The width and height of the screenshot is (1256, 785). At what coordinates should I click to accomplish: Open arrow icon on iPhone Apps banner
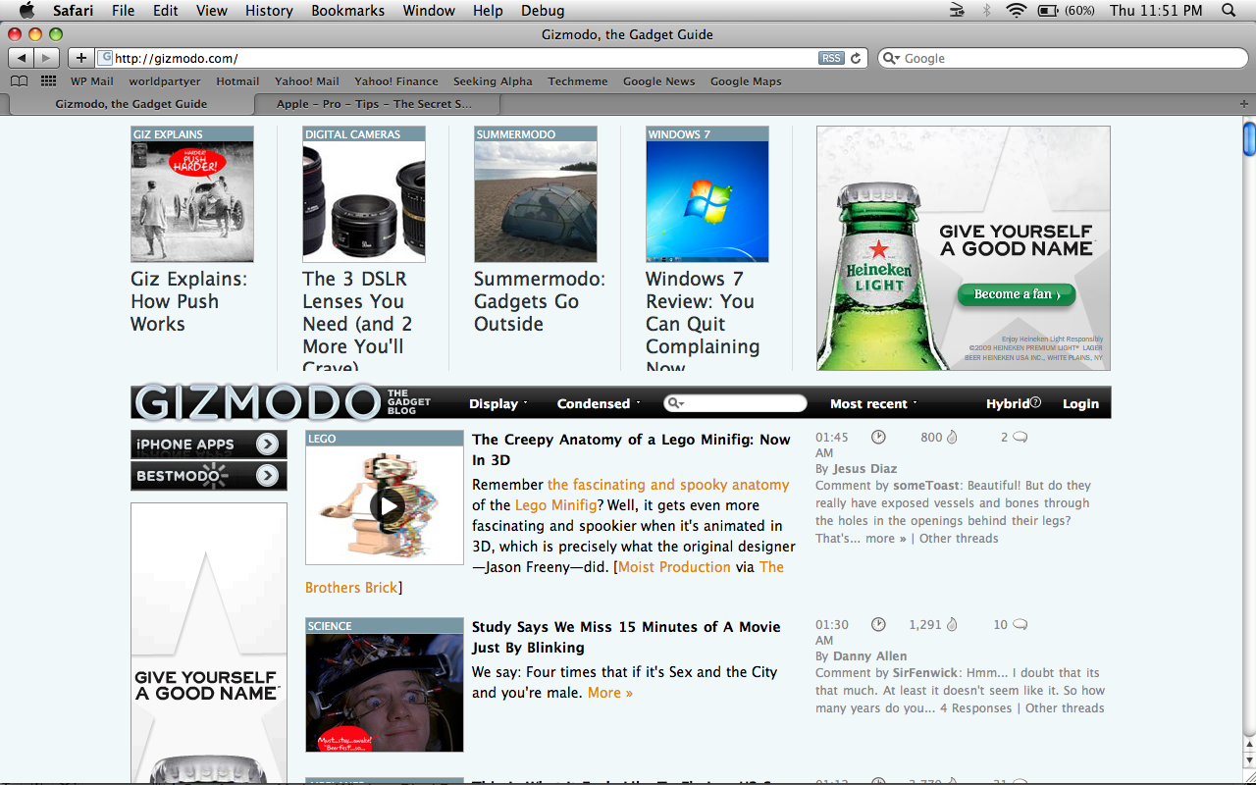point(267,445)
